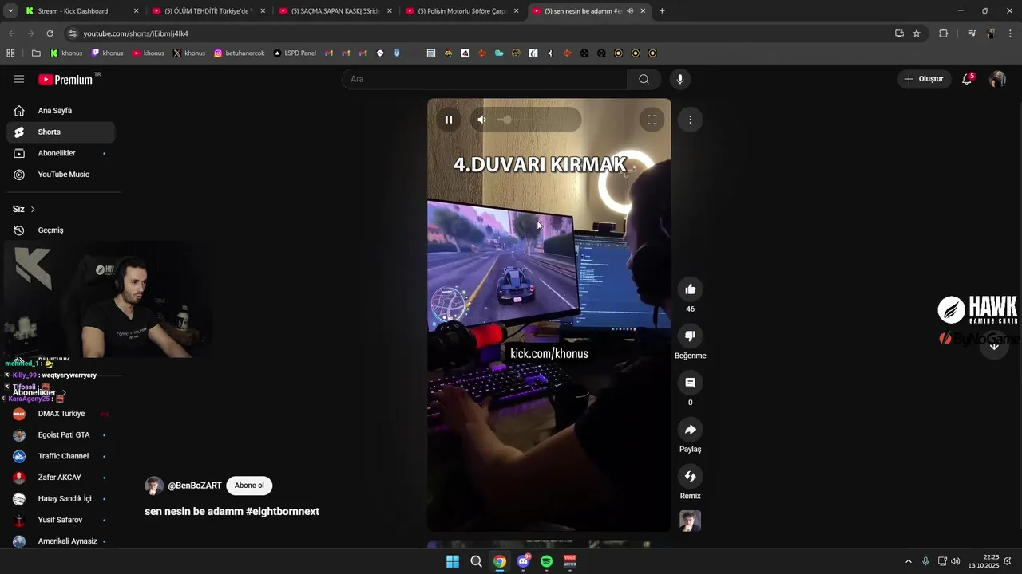The width and height of the screenshot is (1022, 574).
Task: Share the Short with Paylaş icon
Action: pyautogui.click(x=691, y=430)
